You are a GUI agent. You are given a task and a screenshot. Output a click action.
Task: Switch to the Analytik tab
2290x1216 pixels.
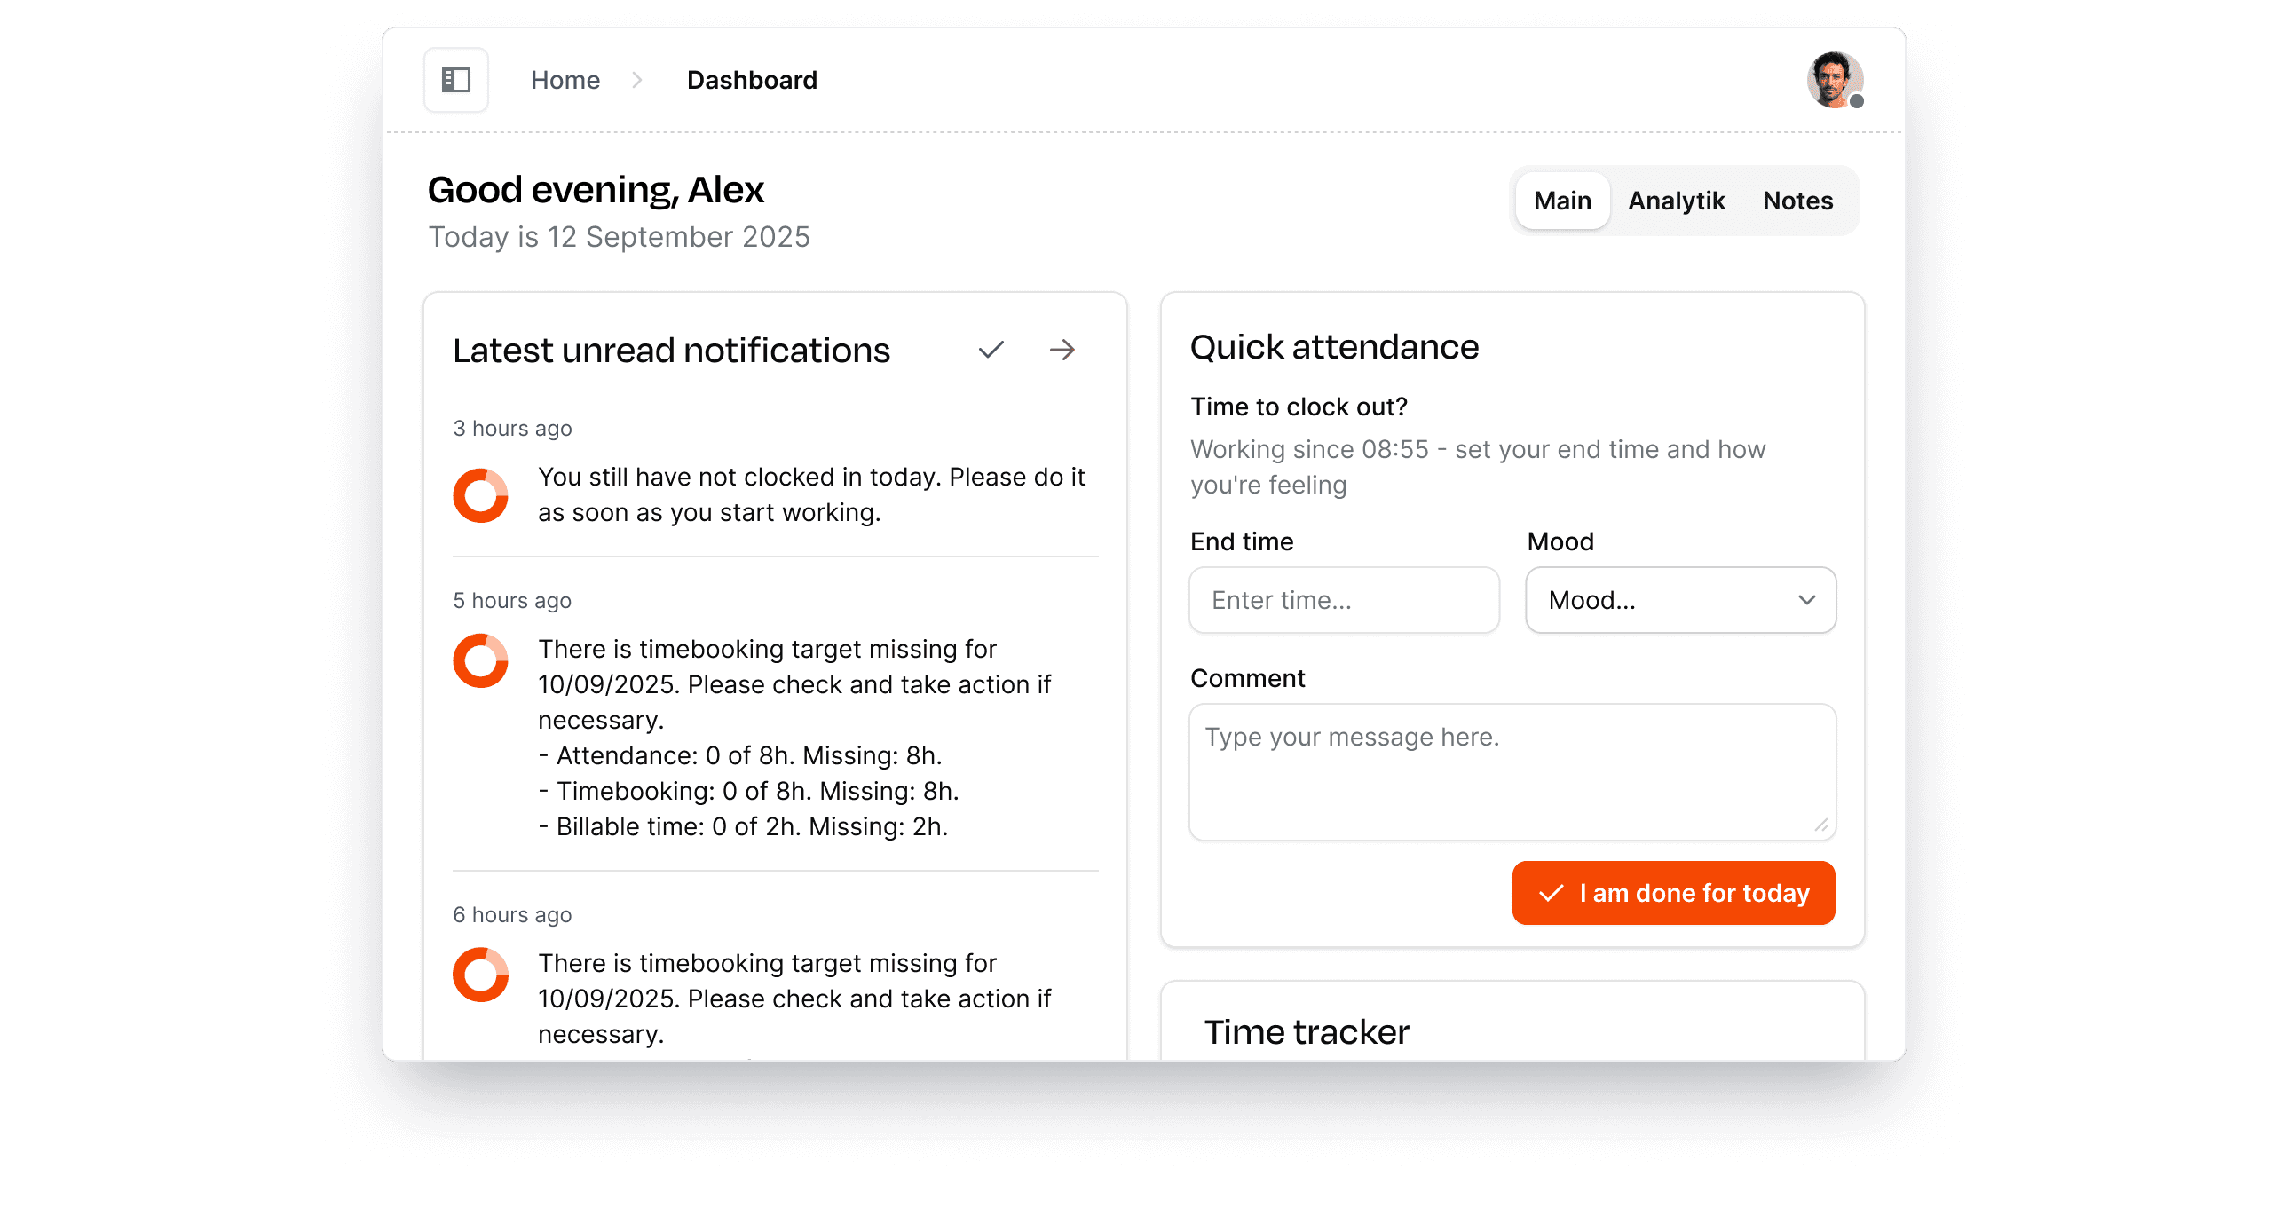[x=1676, y=201]
